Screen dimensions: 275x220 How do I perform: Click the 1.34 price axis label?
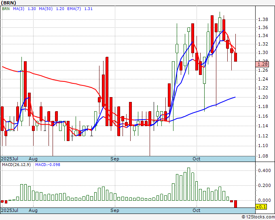[263, 36]
